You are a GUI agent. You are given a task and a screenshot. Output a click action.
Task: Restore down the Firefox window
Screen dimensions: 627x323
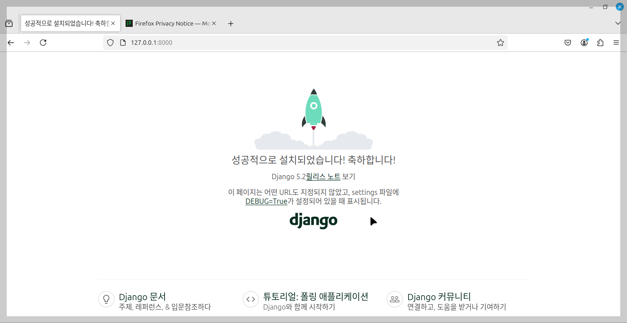click(605, 7)
